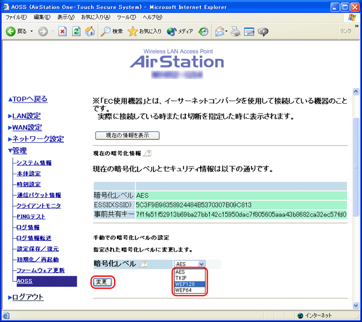Image resolution: width=362 pixels, height=322 pixels.
Task: Click the IE page icon in title bar
Action: pos(5,7)
